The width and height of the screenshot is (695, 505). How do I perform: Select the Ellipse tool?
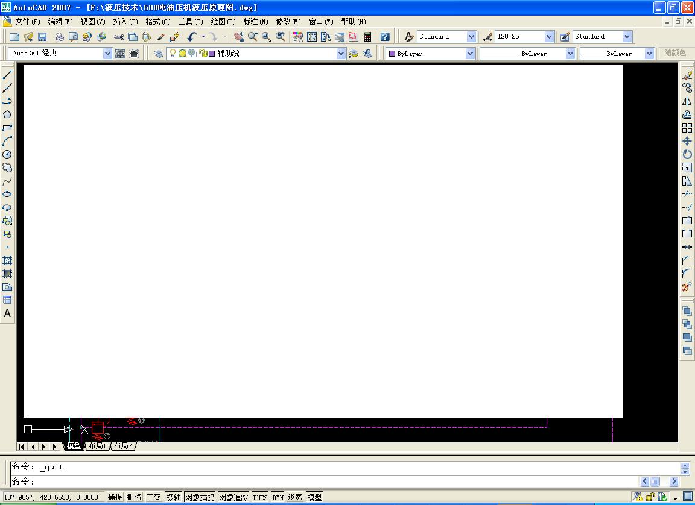(7, 194)
